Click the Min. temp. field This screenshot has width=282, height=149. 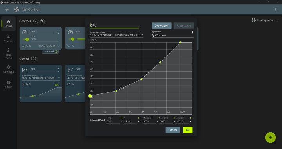166,122
